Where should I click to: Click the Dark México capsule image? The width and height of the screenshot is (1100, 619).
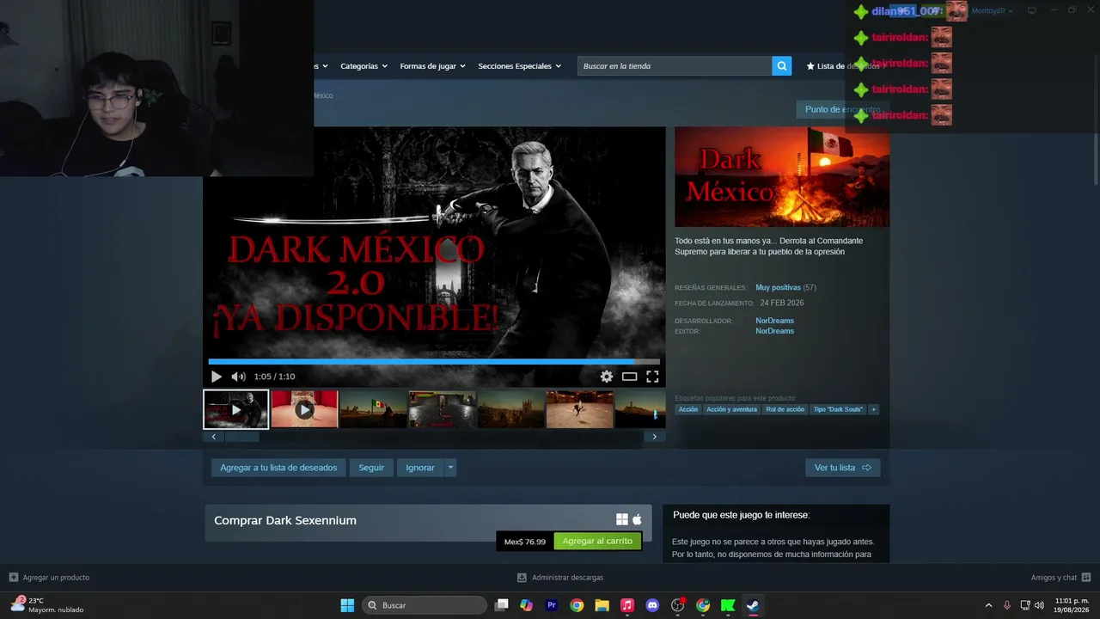(782, 177)
